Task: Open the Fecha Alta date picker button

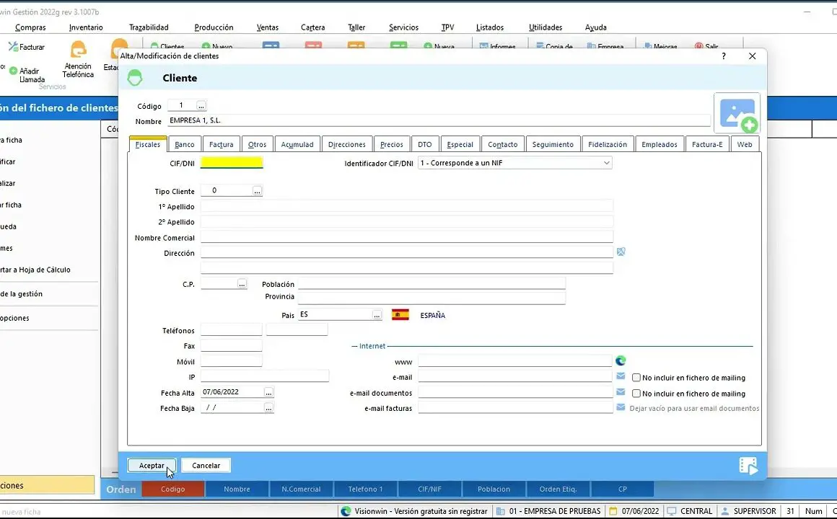Action: coord(268,392)
